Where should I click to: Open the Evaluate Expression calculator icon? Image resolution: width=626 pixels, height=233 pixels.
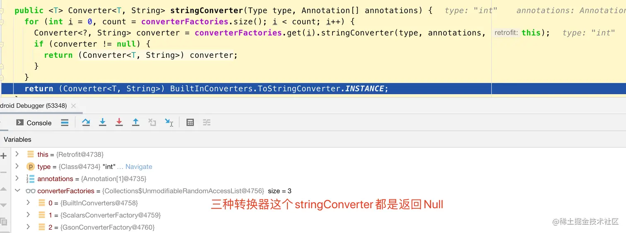pyautogui.click(x=190, y=122)
